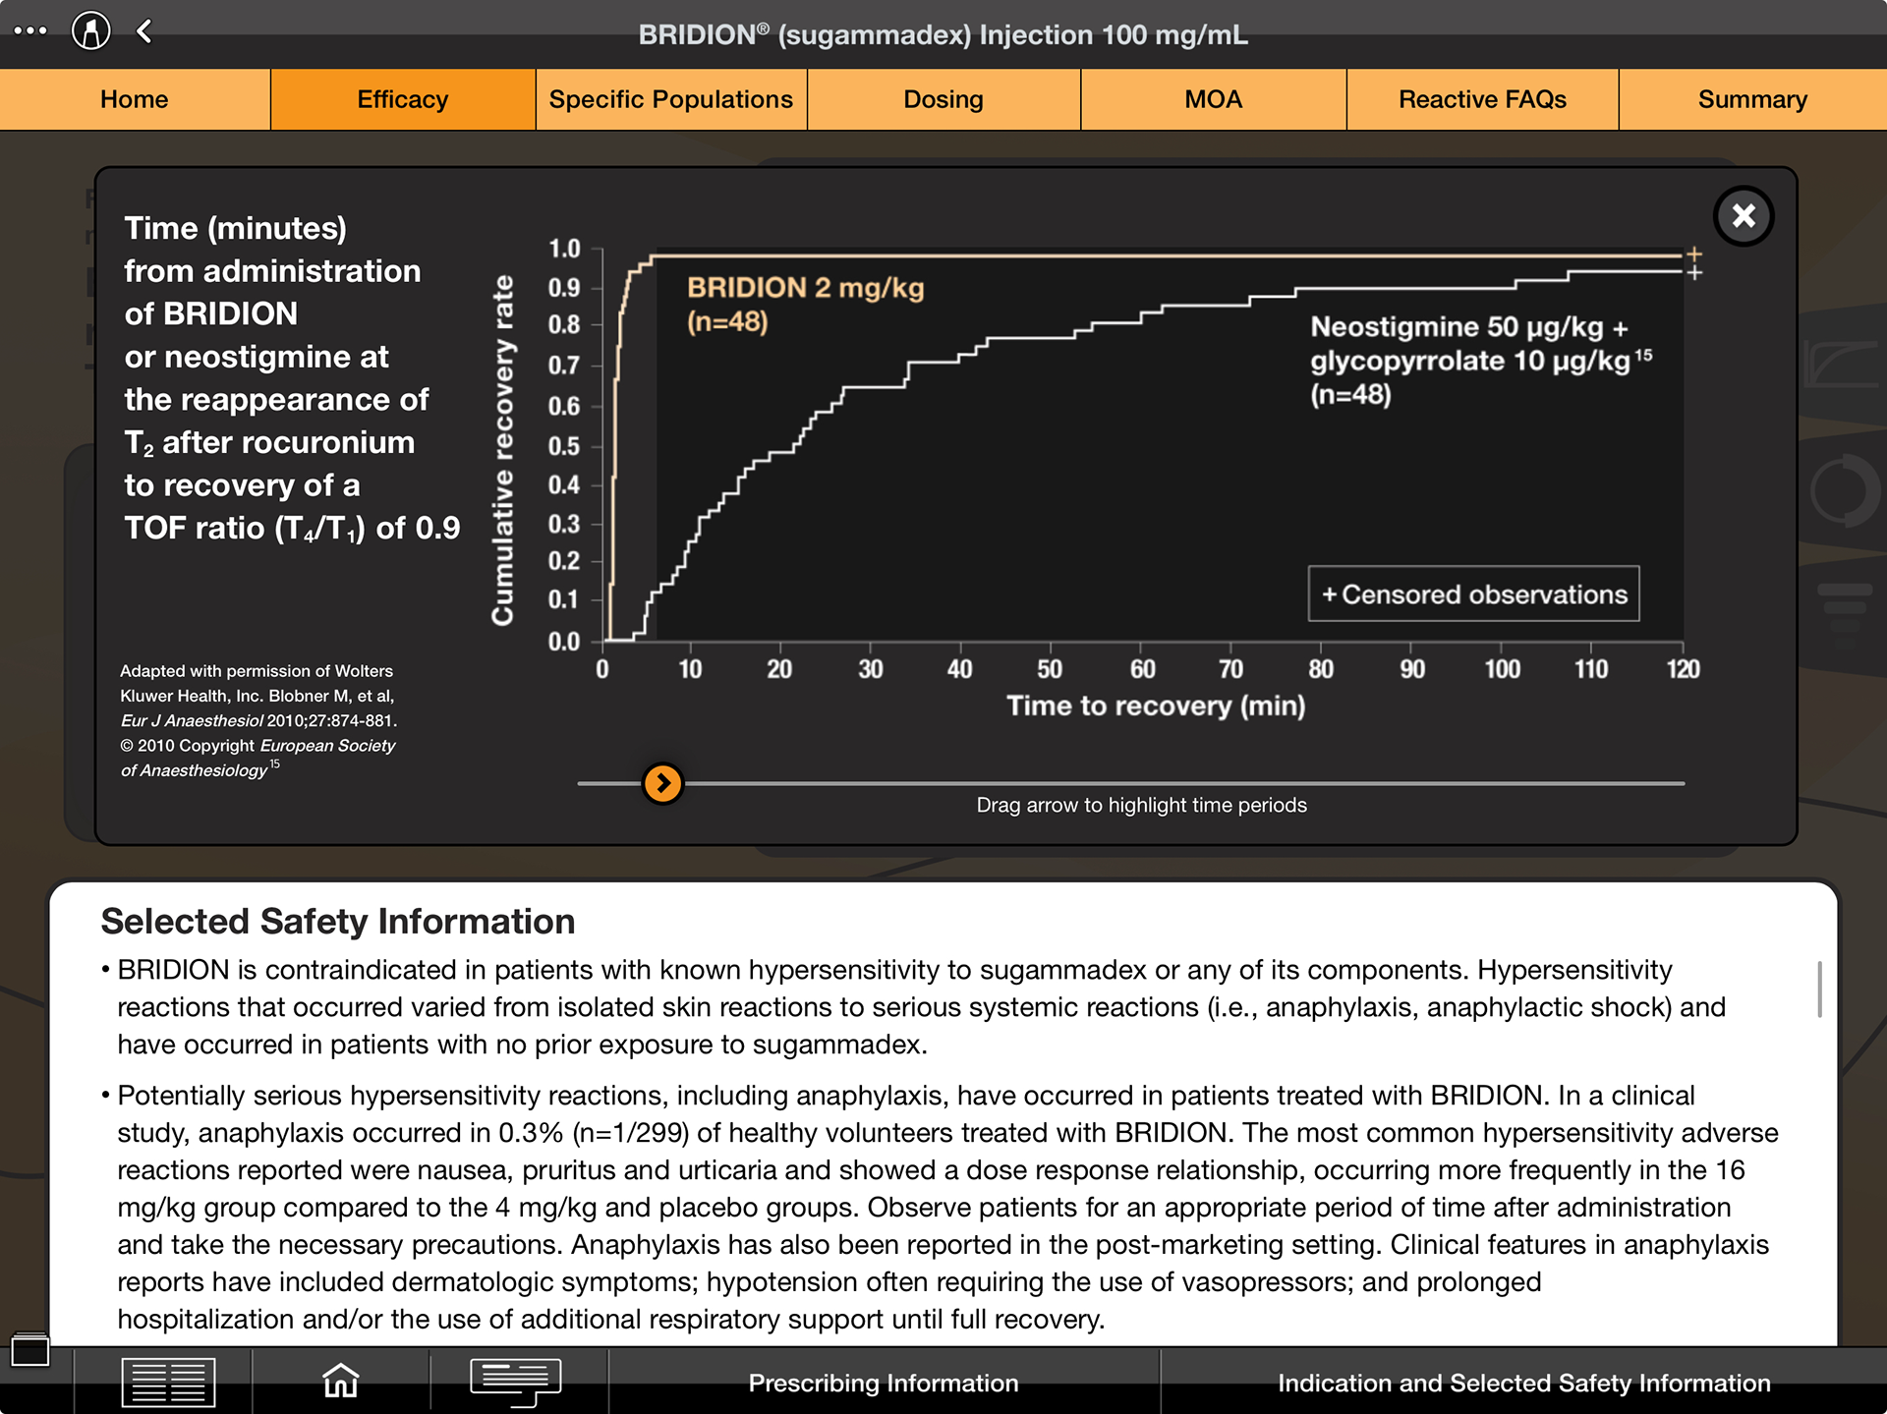This screenshot has width=1887, height=1414.
Task: Click the BRIDION 2 mg/kg curve label
Action: [805, 304]
